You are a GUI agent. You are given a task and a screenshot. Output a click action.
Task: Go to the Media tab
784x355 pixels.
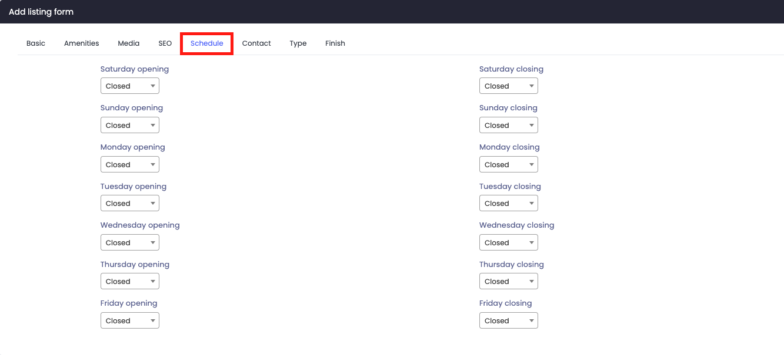129,43
